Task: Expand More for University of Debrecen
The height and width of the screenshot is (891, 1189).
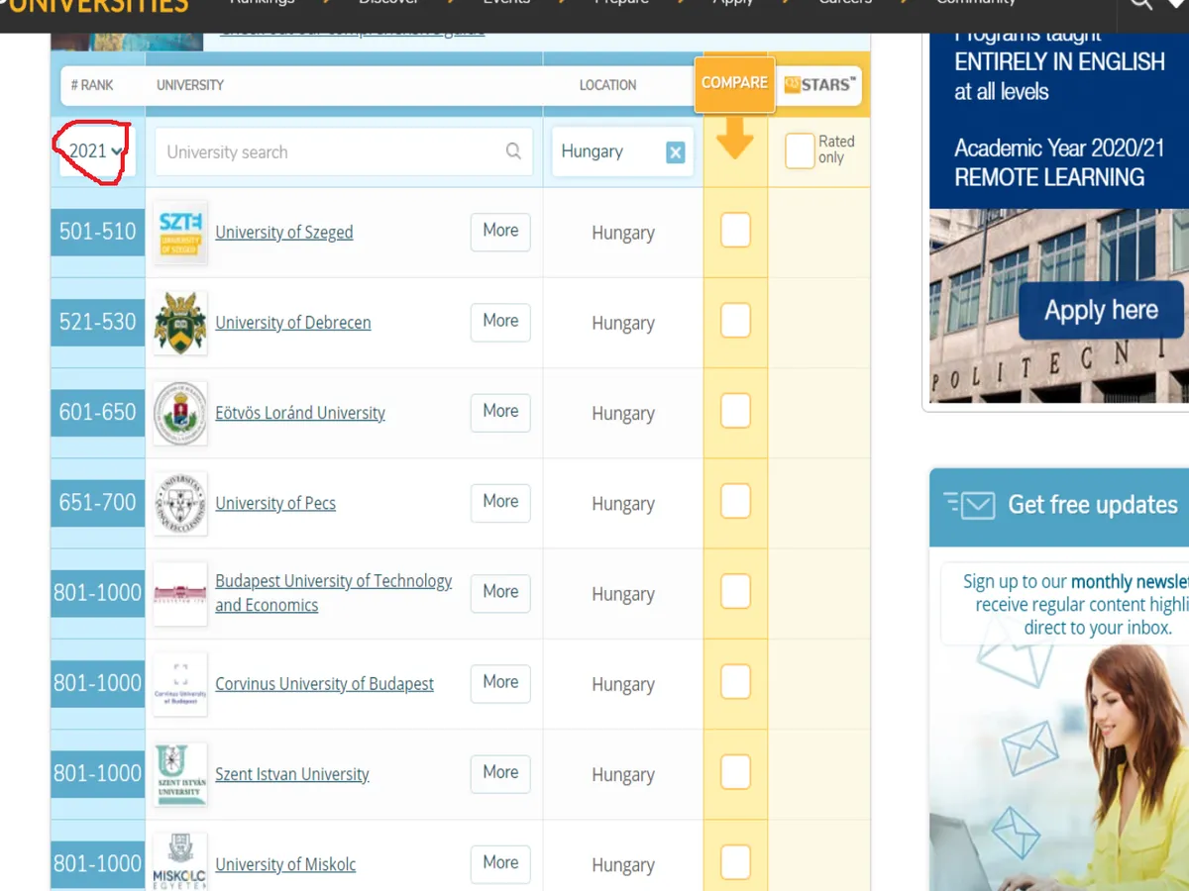Action: 500,322
